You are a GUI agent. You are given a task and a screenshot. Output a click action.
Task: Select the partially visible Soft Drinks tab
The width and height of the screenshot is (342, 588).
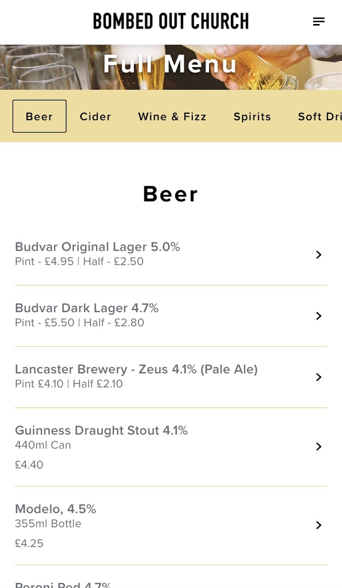[319, 117]
